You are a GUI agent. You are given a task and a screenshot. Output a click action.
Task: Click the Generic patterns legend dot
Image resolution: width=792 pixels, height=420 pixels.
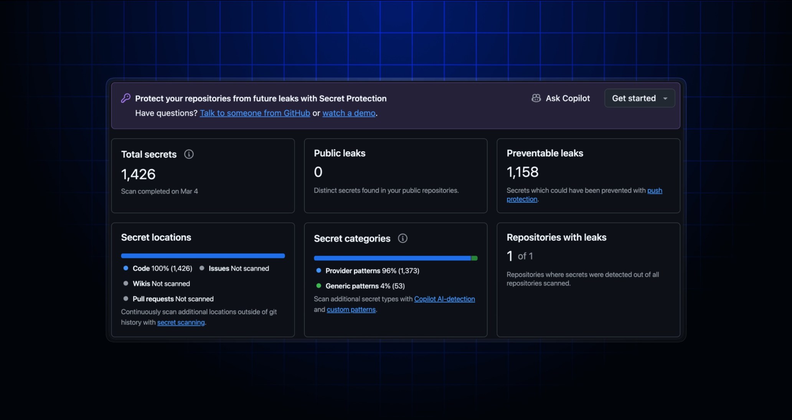[x=319, y=285]
